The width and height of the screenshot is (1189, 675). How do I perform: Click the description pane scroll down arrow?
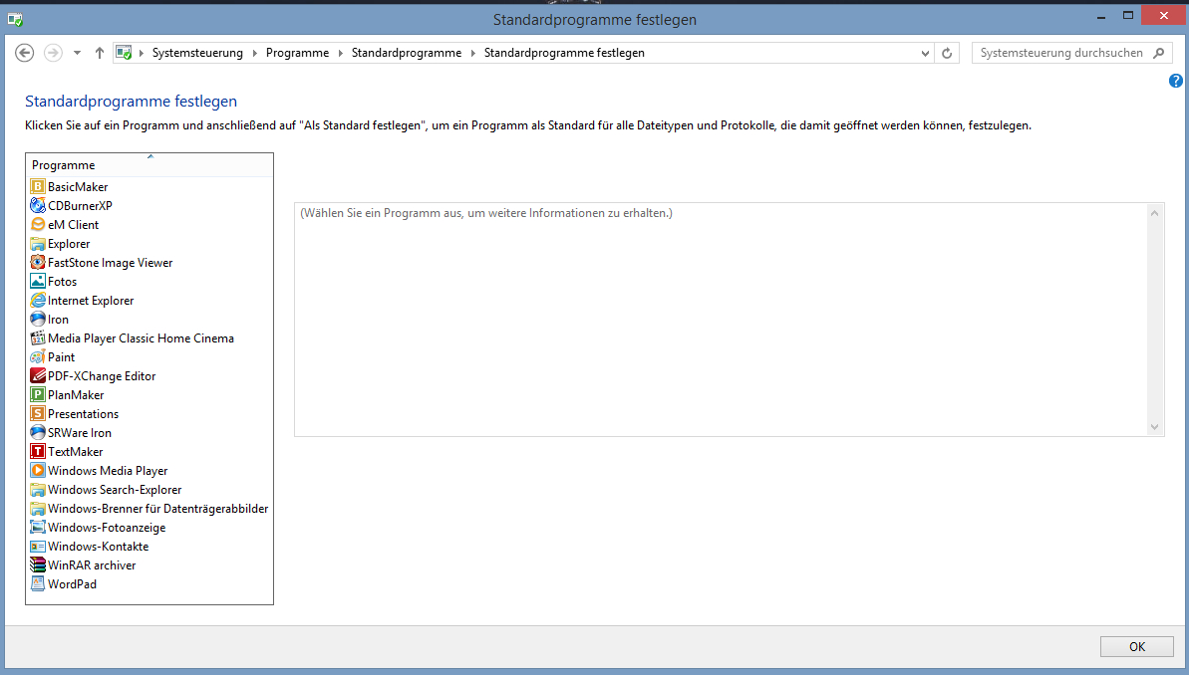(1154, 426)
